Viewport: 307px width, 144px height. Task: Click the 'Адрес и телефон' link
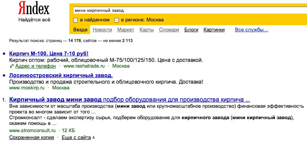pos(35,66)
